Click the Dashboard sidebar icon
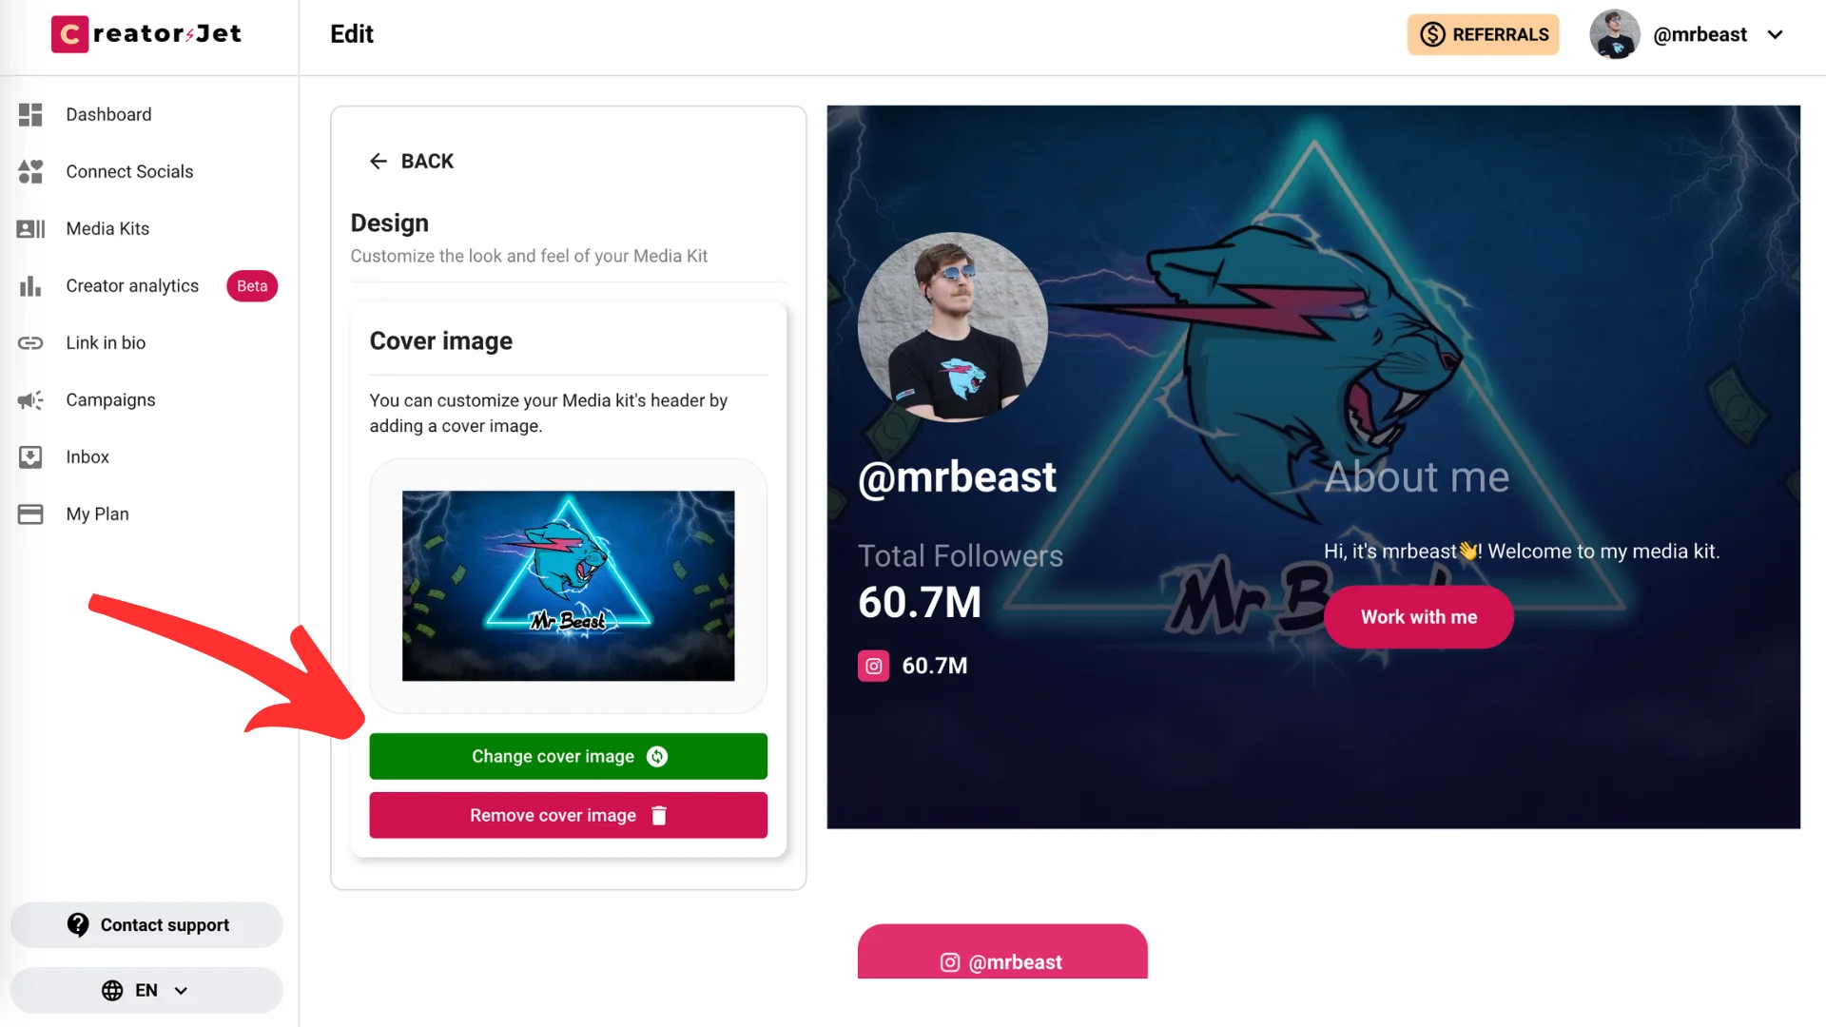This screenshot has height=1027, width=1826. 30,115
